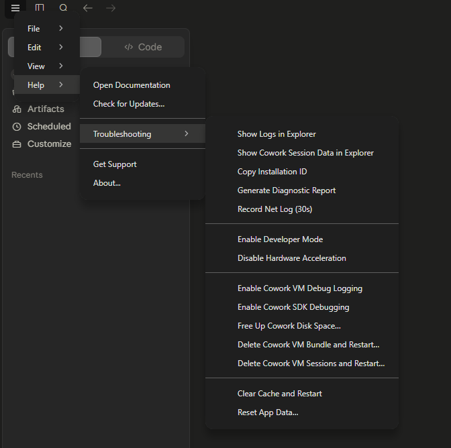Toggle Enable Developer Mode

tap(302, 239)
